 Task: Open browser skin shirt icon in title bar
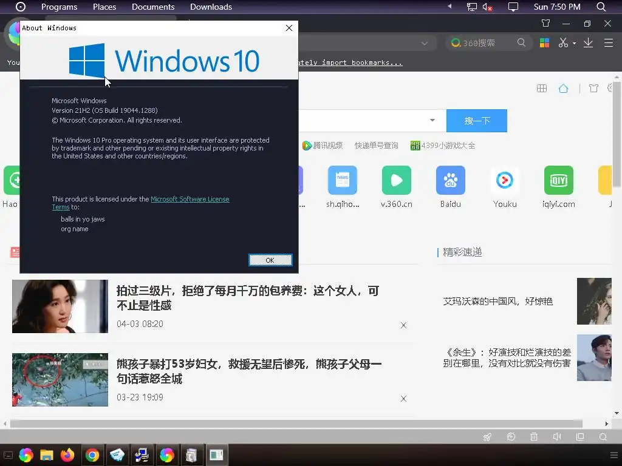pos(546,24)
